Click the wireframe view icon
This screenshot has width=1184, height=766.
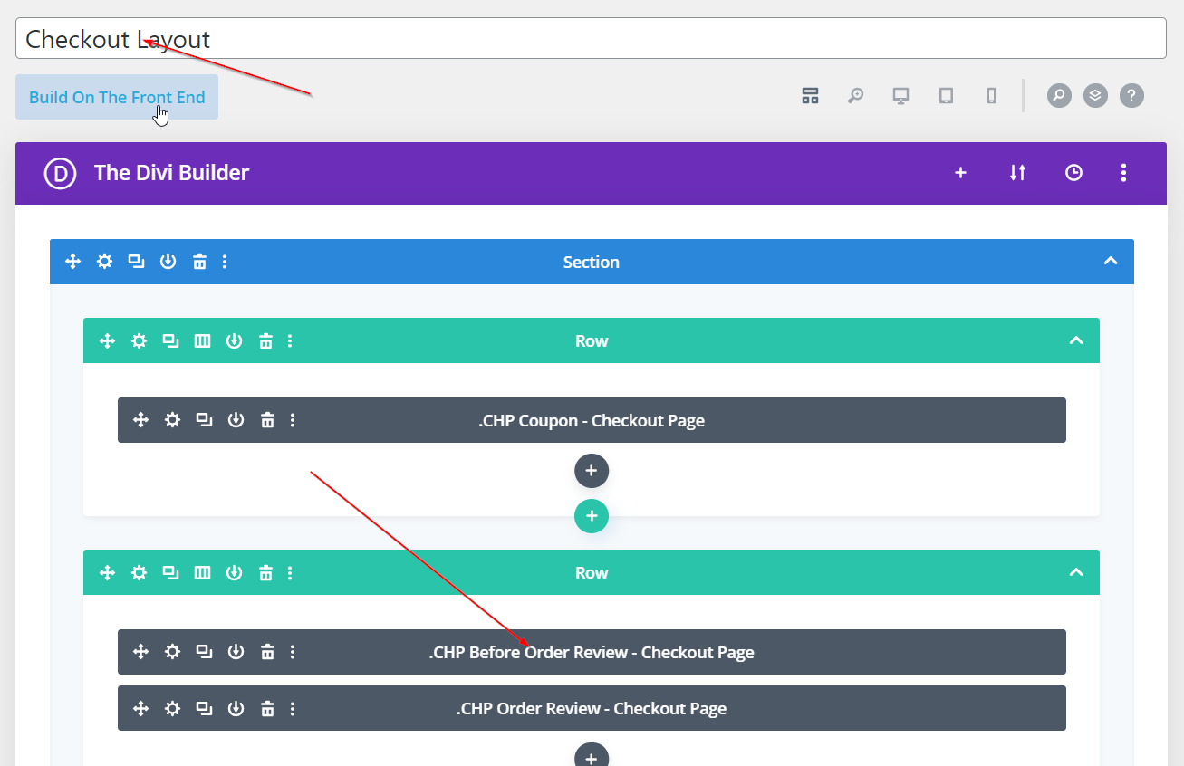coord(810,95)
